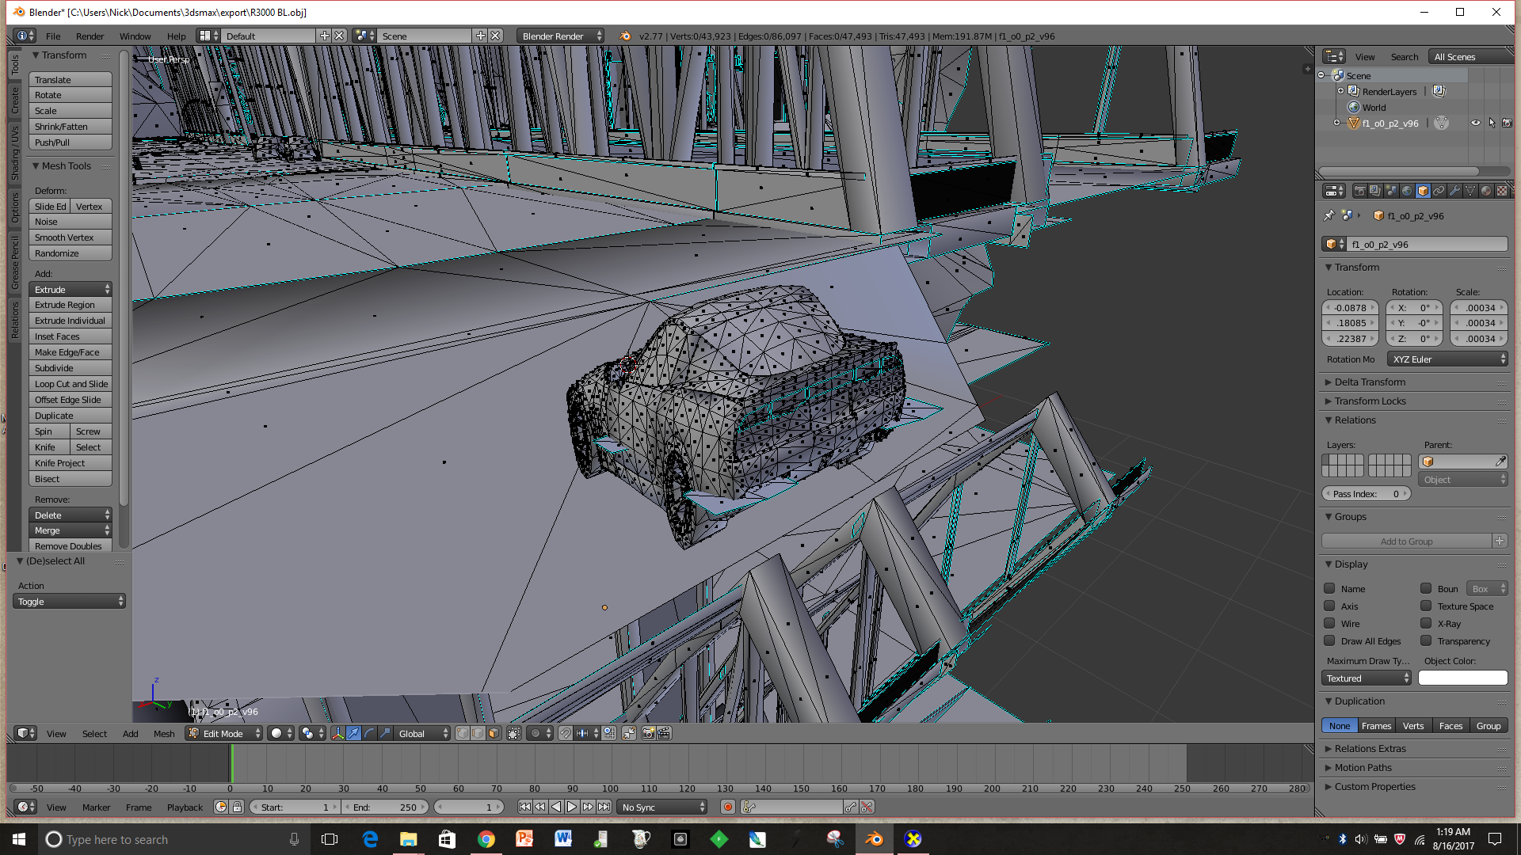Viewport: 1521px width, 855px height.
Task: Open the Modifiers wrench properties tab
Action: [x=1454, y=191]
